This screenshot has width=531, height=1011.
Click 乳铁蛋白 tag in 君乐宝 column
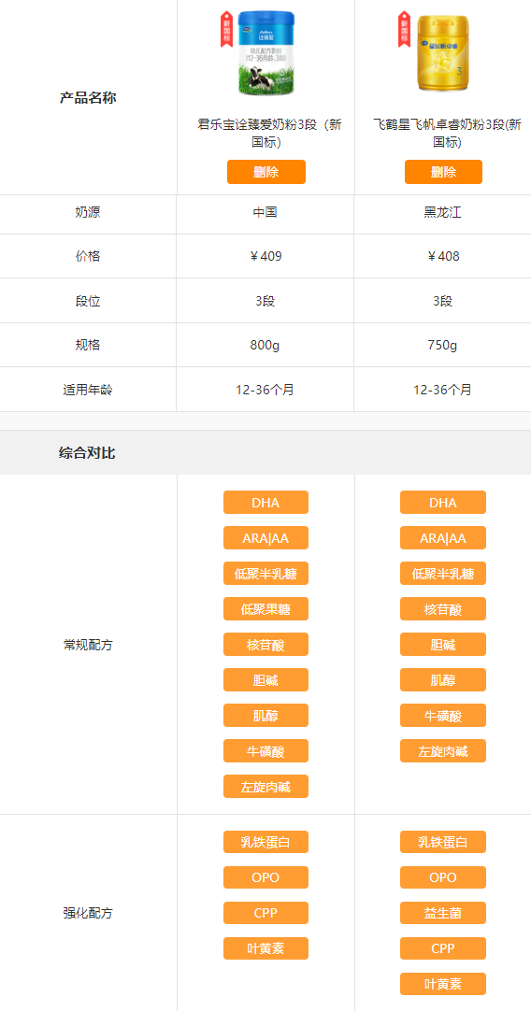[265, 842]
